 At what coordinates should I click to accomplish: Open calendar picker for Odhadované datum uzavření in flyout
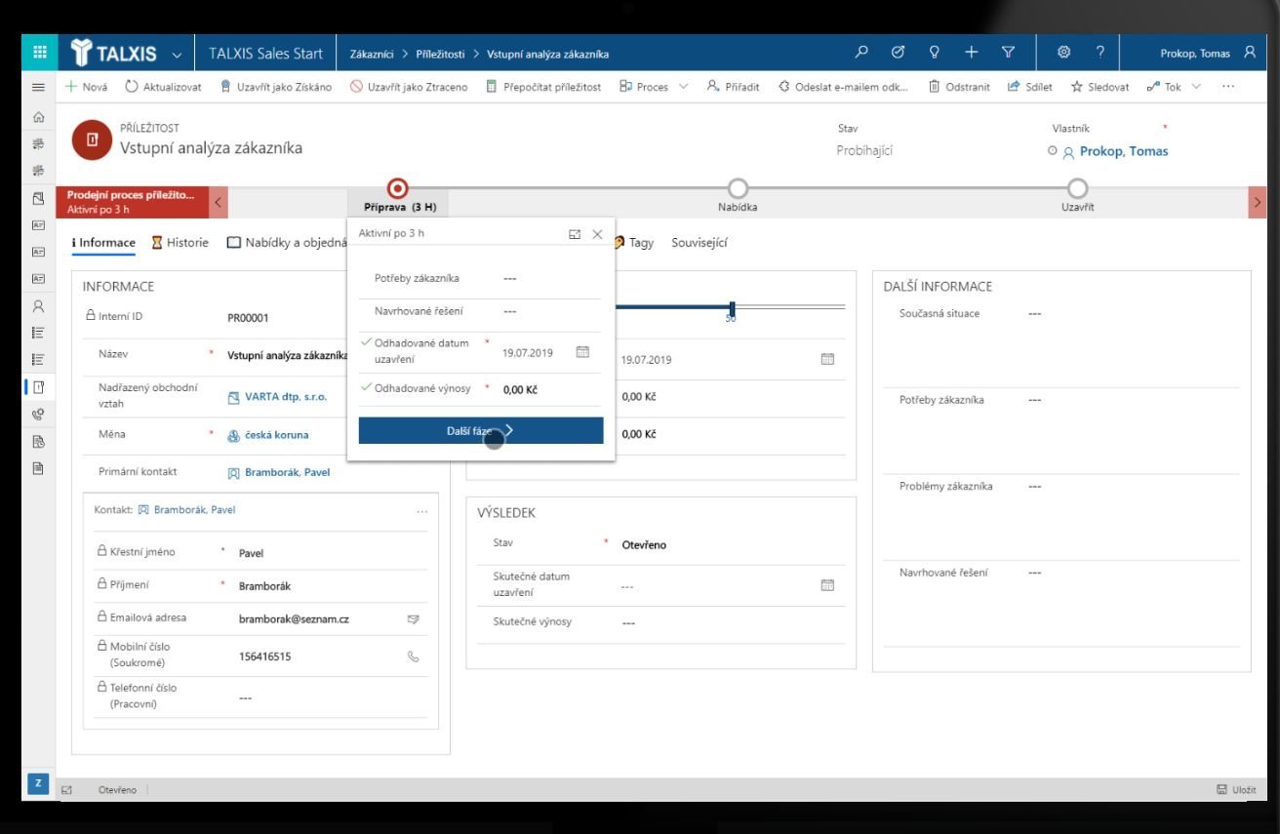pos(582,352)
